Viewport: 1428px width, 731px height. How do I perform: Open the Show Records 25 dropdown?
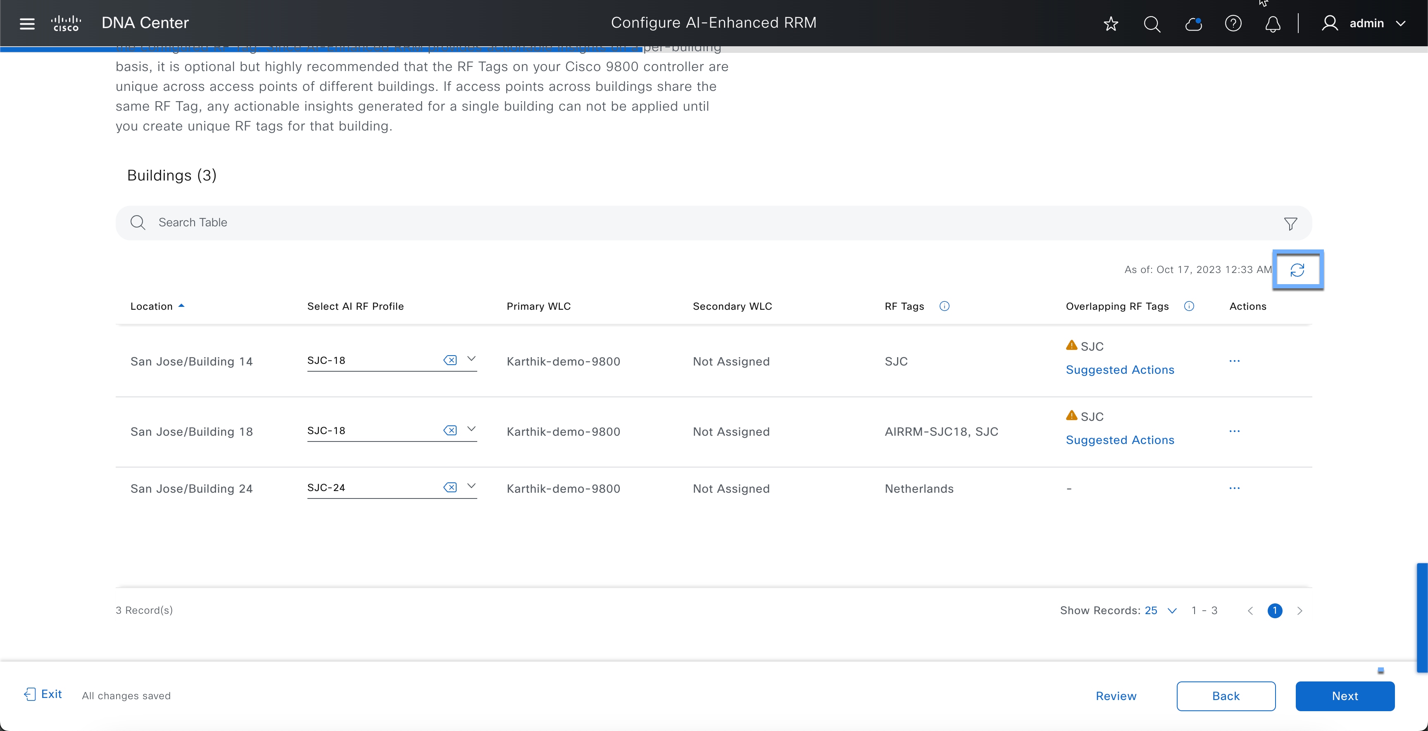coord(1161,610)
